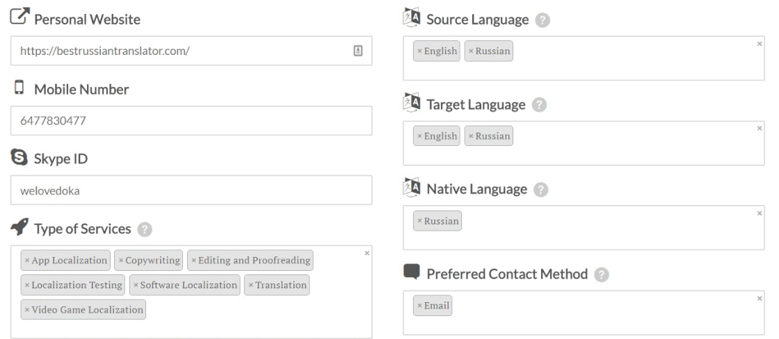The height and width of the screenshot is (339, 779).
Task: Remove English from Target Language
Action: pyautogui.click(x=419, y=136)
